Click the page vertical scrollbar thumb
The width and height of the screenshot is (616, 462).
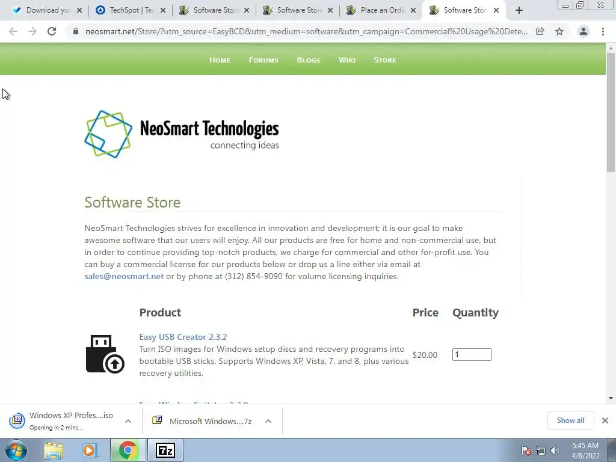coord(611,112)
